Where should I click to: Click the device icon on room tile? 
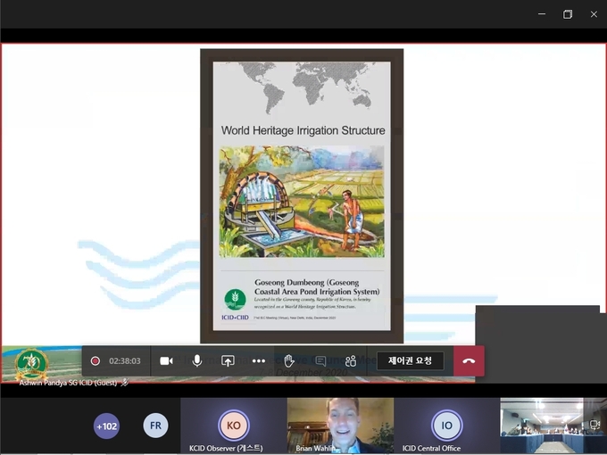(x=595, y=425)
